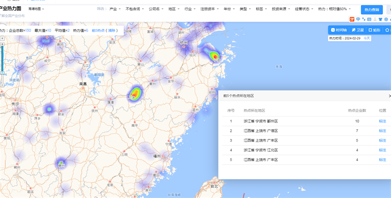The image size is (391, 198).
Task: Expand the 行业 filter dropdown
Action: pyautogui.click(x=190, y=9)
